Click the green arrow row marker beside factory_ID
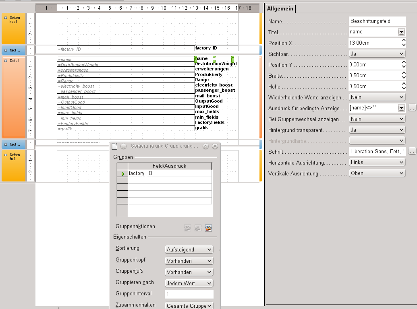This screenshot has width=417, height=309. pyautogui.click(x=122, y=174)
